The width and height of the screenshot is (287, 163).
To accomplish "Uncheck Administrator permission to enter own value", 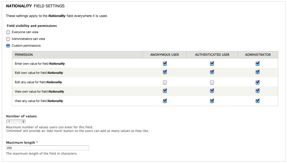I will coord(257,63).
